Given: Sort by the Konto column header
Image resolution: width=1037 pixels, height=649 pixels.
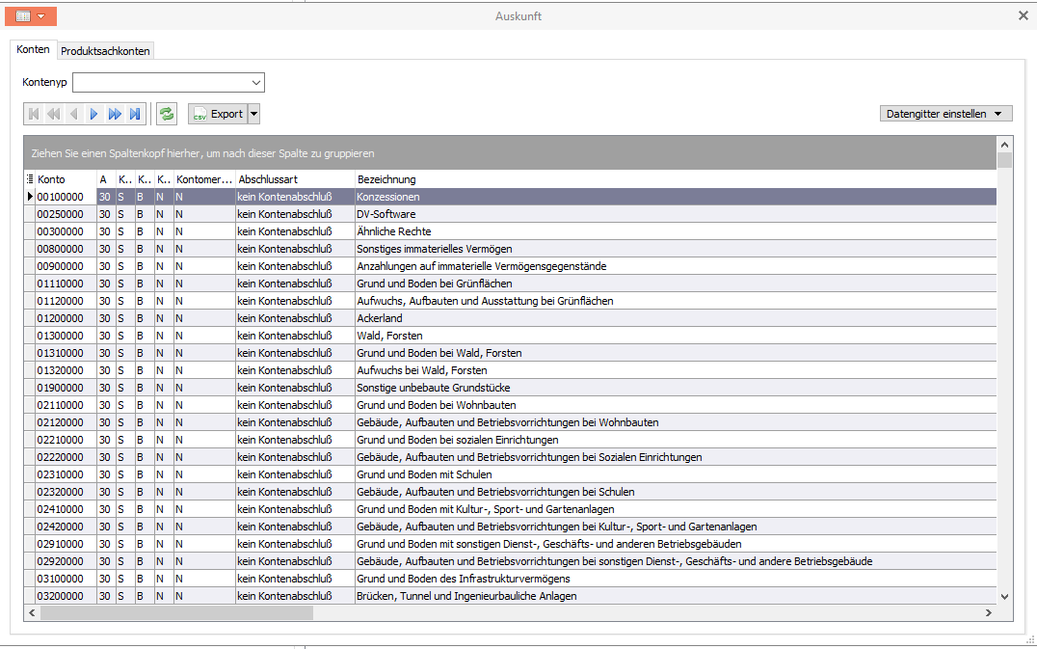Looking at the screenshot, I should click(66, 179).
